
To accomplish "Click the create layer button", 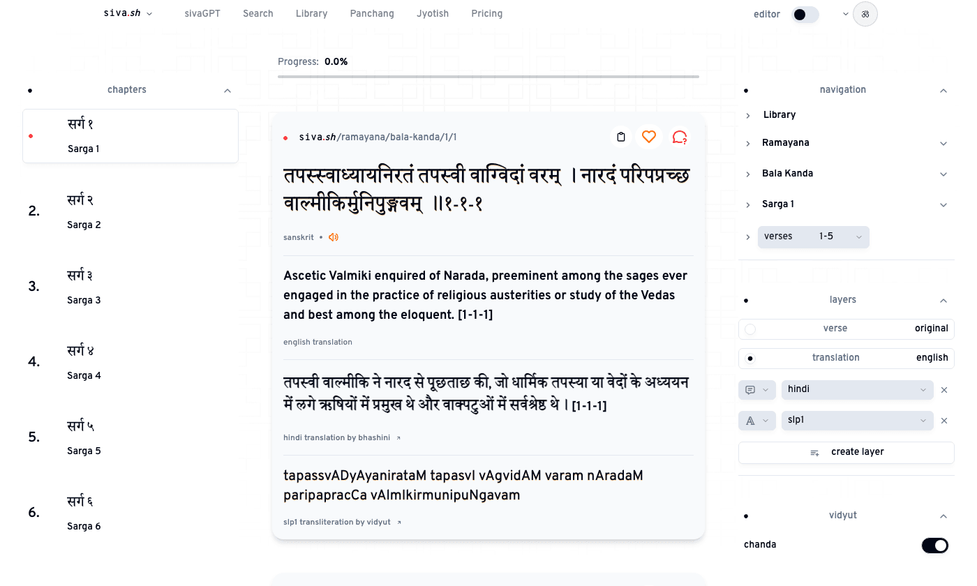I will pyautogui.click(x=847, y=452).
